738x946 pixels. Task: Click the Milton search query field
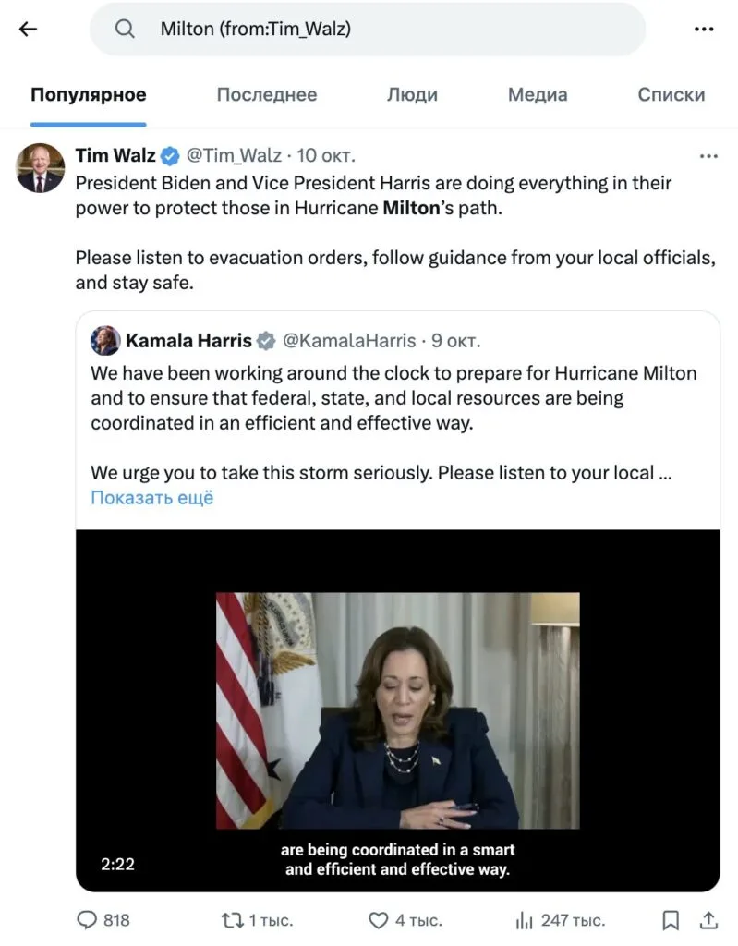368,29
